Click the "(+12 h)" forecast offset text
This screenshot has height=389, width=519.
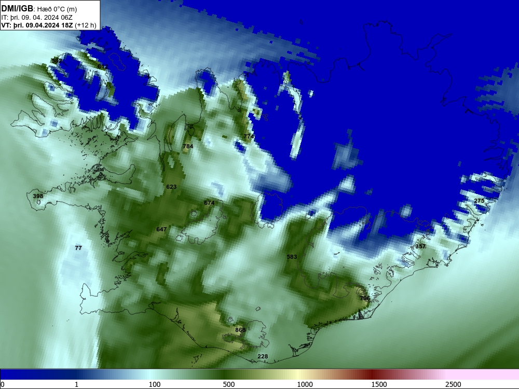click(86, 25)
